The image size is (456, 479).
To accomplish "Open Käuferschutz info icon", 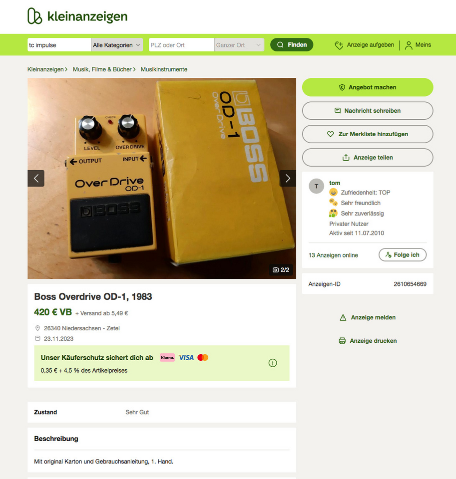I will [x=273, y=363].
